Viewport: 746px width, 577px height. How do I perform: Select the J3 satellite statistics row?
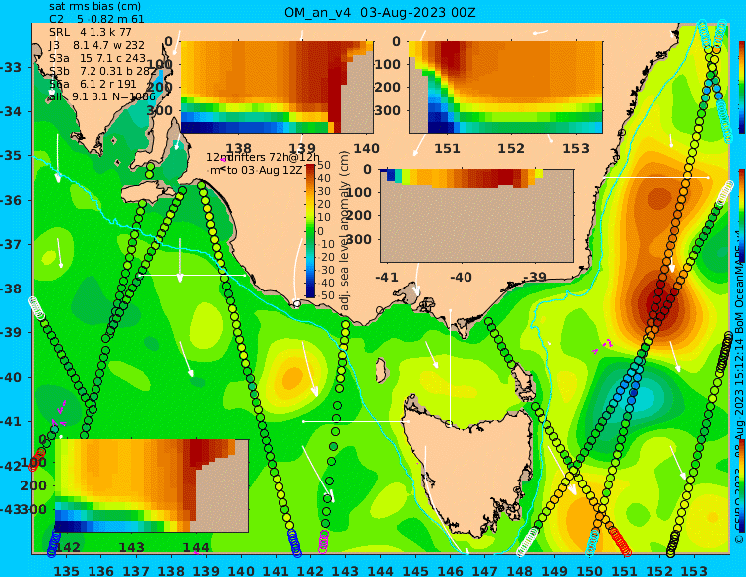click(x=96, y=45)
